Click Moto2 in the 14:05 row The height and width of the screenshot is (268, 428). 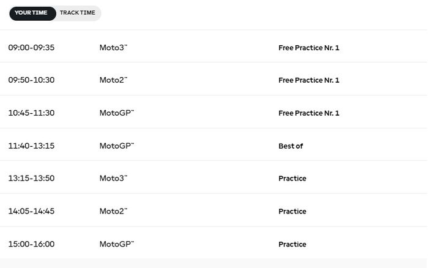(113, 211)
